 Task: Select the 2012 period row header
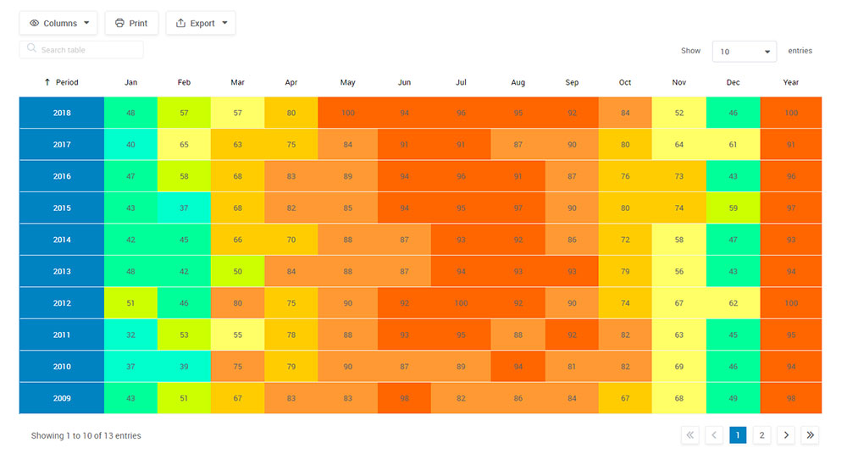[x=62, y=303]
